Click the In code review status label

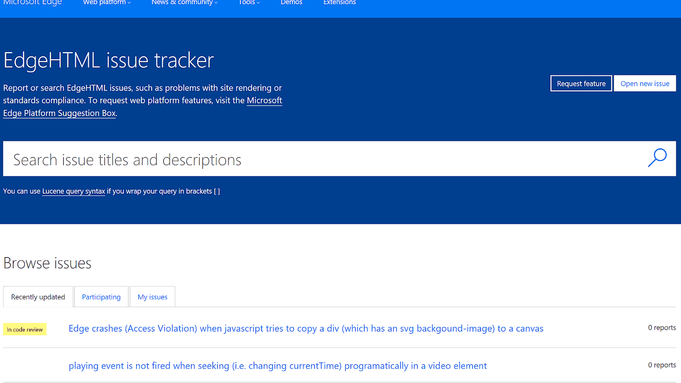point(25,329)
